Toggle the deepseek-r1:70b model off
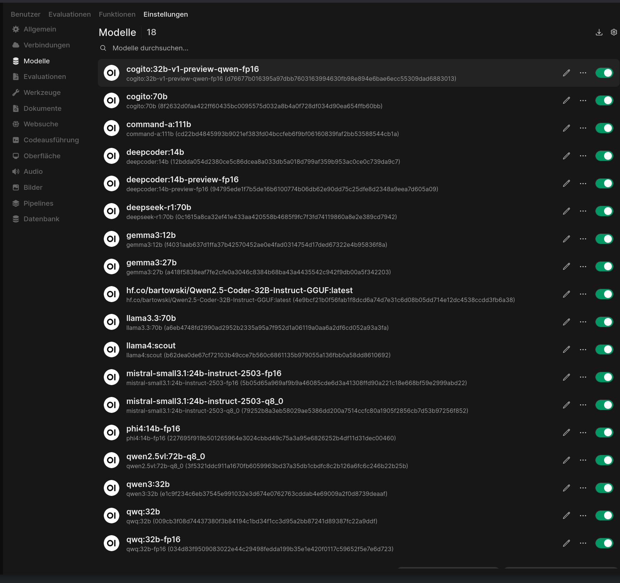 click(604, 211)
